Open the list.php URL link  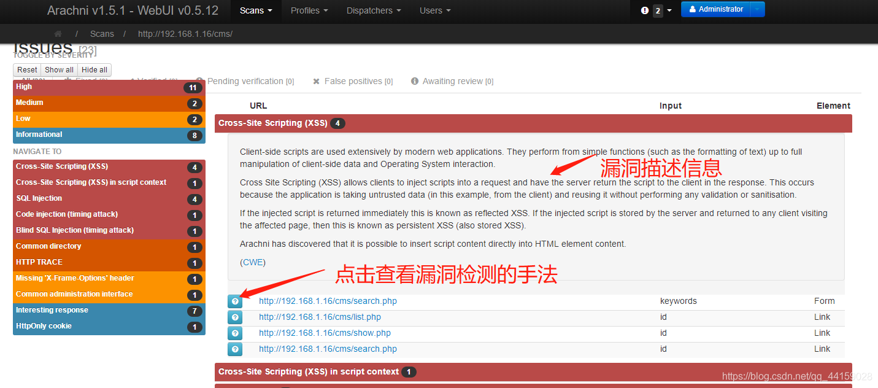[320, 317]
